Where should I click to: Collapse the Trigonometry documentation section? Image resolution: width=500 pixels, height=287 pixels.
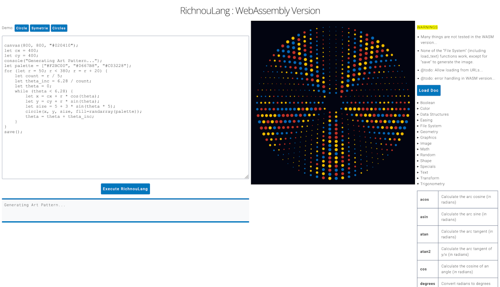(x=432, y=184)
